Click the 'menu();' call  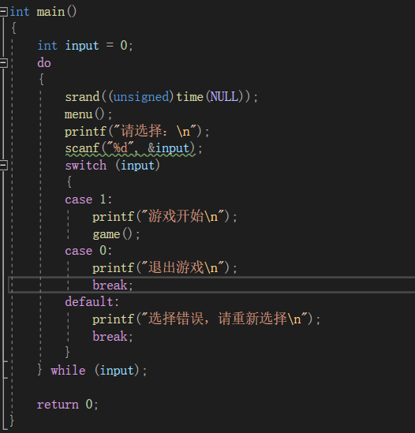(88, 114)
